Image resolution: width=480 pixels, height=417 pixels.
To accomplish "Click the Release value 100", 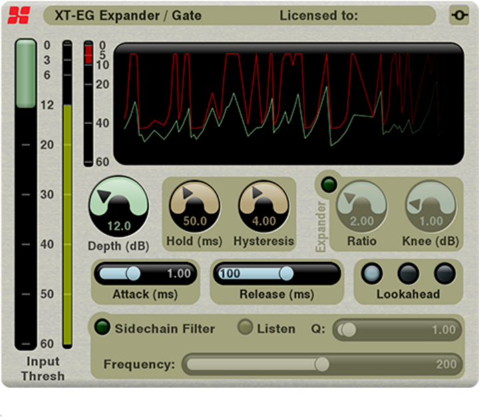I will pos(230,273).
